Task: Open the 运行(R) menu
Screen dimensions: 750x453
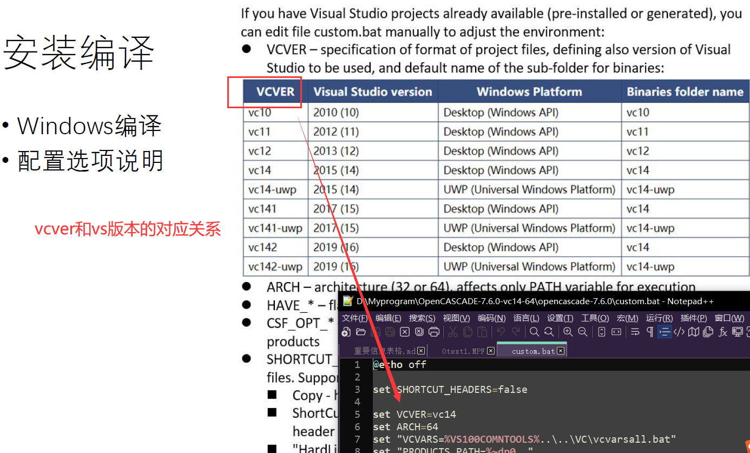Action: point(659,318)
